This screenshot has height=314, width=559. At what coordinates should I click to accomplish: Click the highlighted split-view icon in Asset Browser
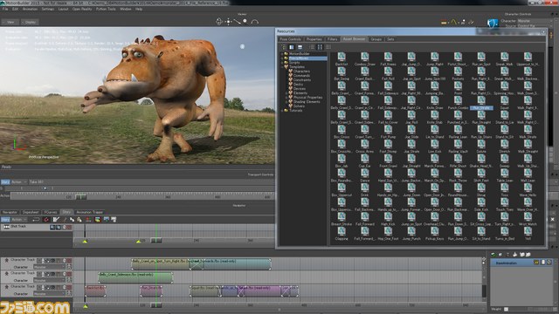(x=292, y=47)
